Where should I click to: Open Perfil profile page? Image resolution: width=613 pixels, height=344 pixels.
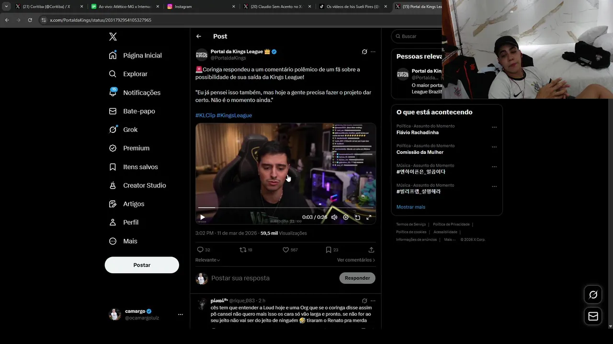coord(124,223)
